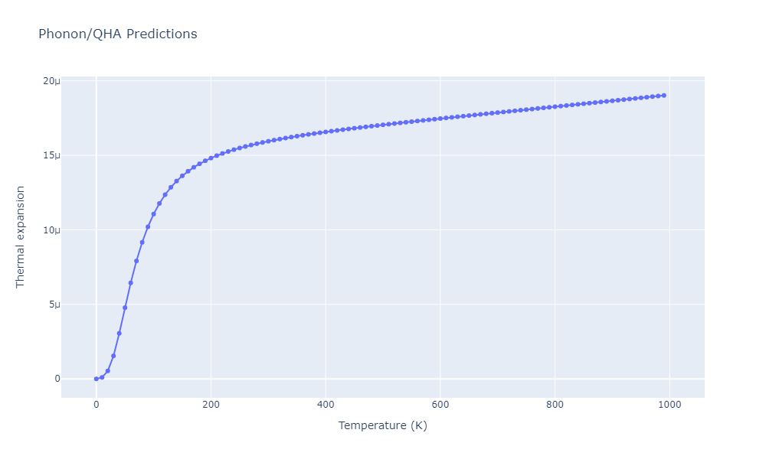
Task: Click the y-axis tick label 15µ
Action: pyautogui.click(x=51, y=156)
